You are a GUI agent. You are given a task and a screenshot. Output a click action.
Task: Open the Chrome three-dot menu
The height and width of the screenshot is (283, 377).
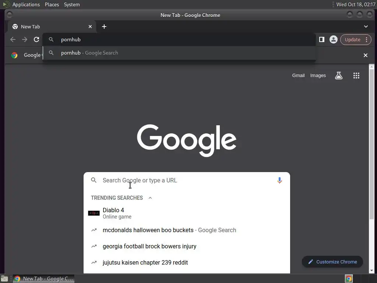(x=366, y=39)
